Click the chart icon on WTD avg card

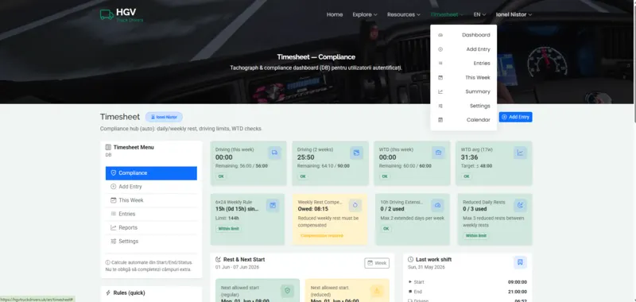click(x=520, y=153)
